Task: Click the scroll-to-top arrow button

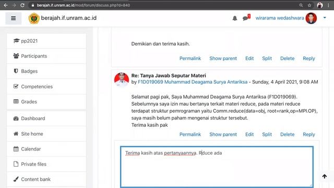Action: [x=325, y=177]
